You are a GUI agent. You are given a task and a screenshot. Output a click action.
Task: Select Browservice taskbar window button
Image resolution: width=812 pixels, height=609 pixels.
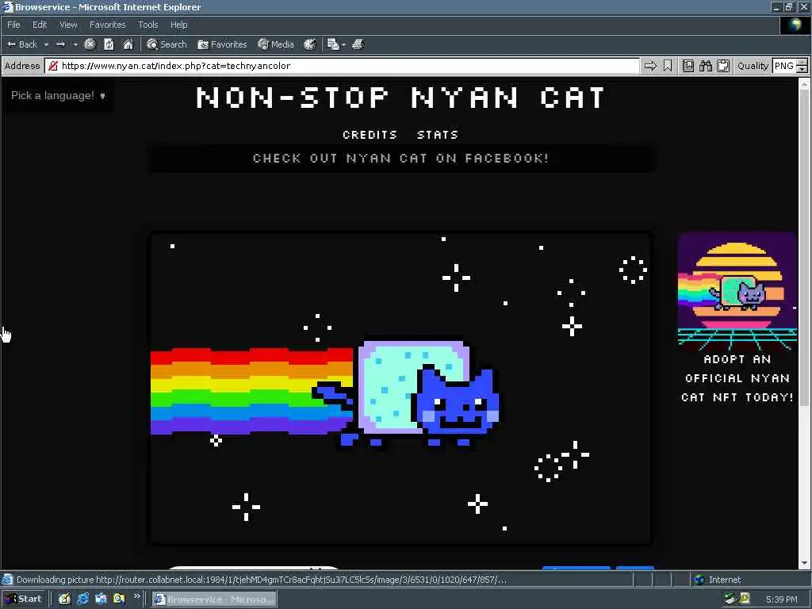[x=214, y=599]
